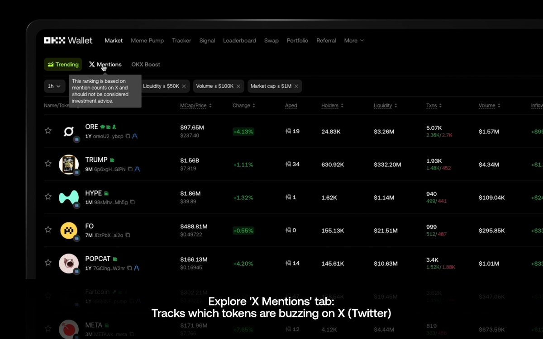The width and height of the screenshot is (543, 339).
Task: Click the FO +0.55% change badge
Action: (x=243, y=231)
